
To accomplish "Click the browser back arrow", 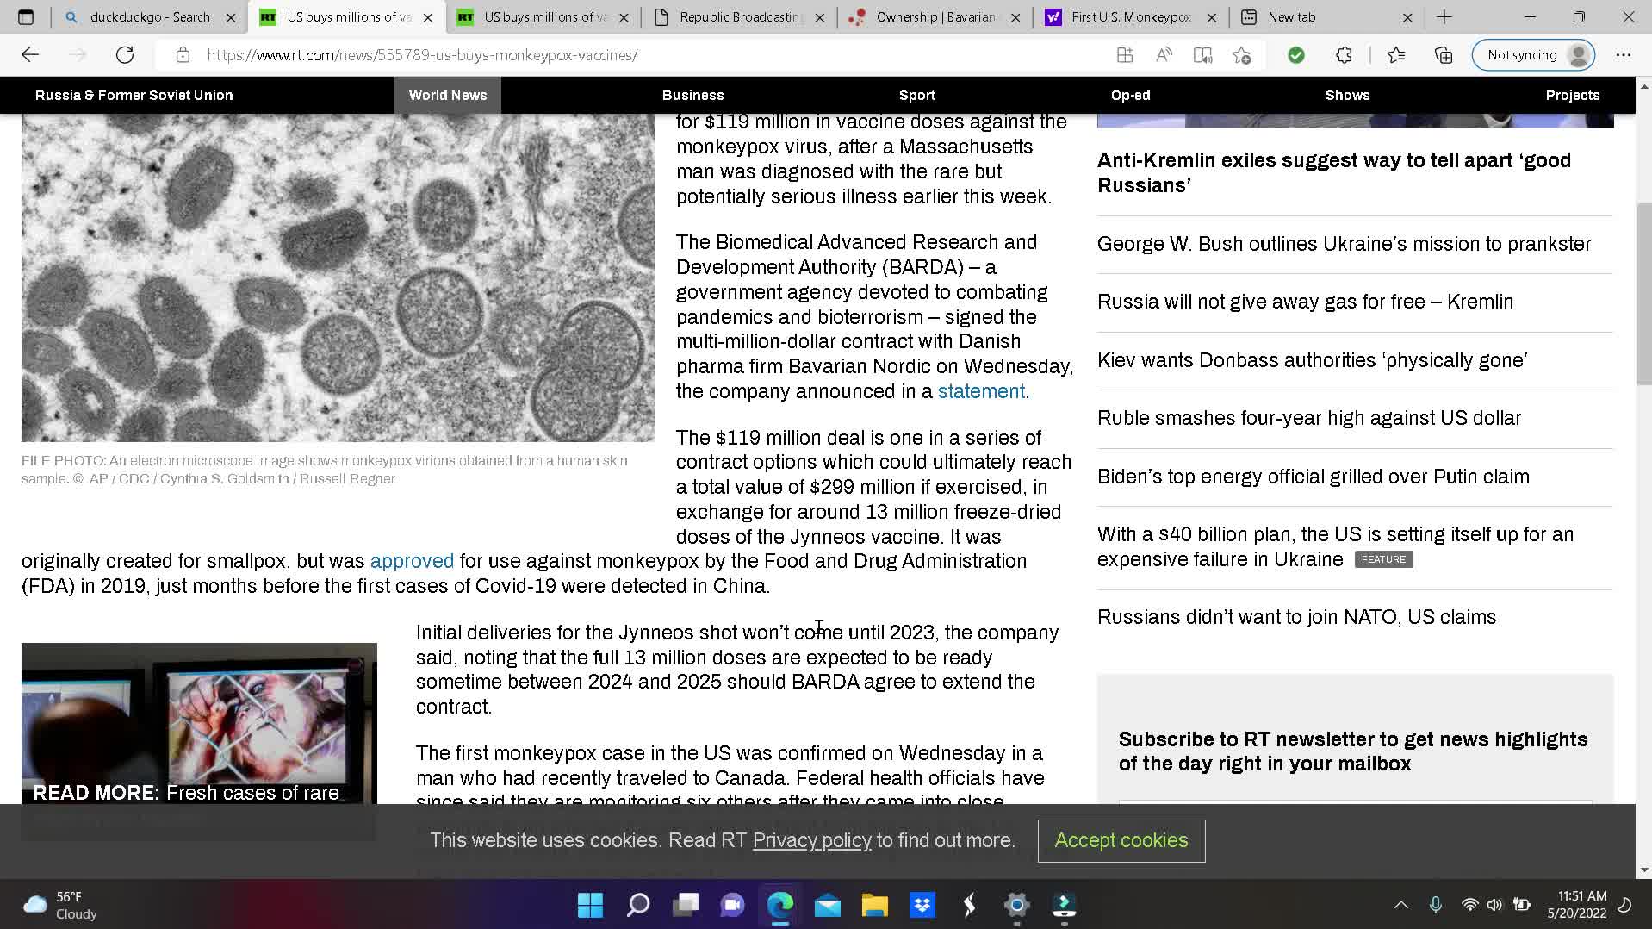I will click(30, 55).
